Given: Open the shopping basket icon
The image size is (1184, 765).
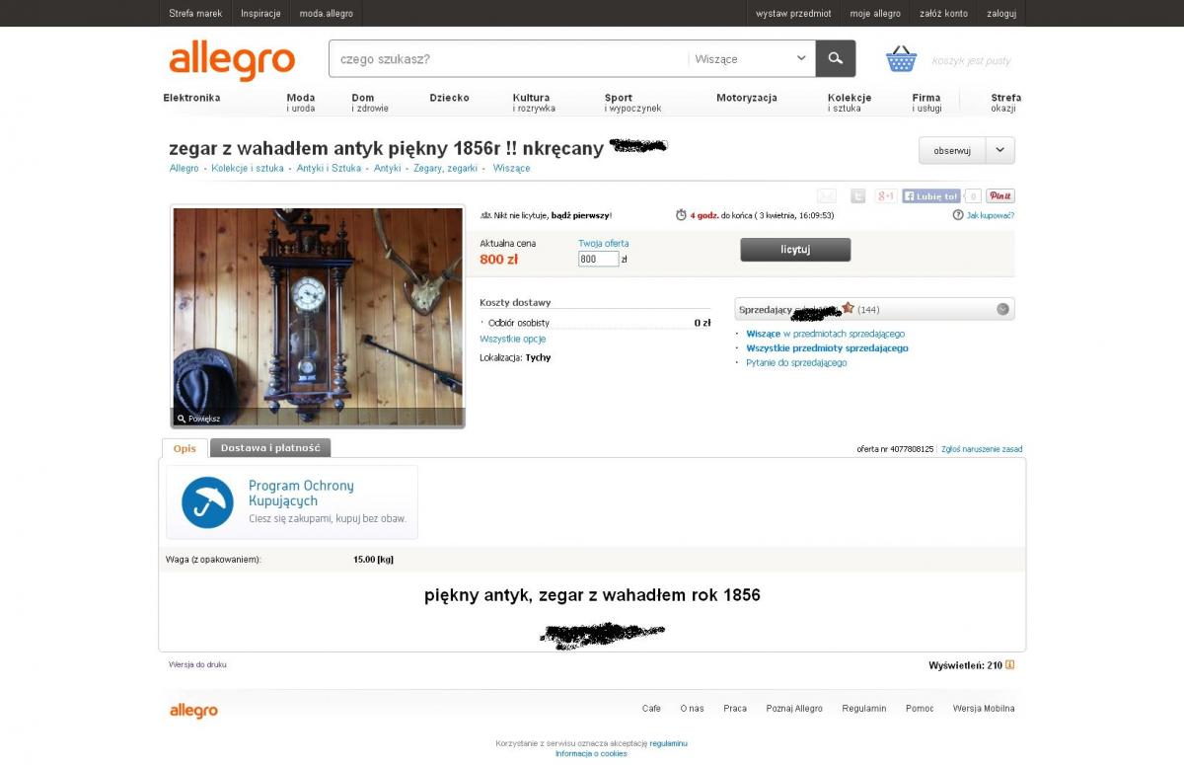Looking at the screenshot, I should (901, 59).
